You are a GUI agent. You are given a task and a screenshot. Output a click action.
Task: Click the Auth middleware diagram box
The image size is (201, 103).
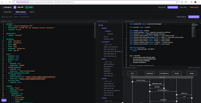[x=164, y=73]
